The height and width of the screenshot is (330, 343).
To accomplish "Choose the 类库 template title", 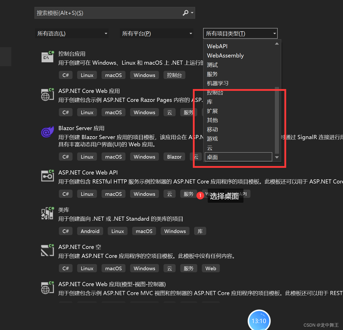I will (x=64, y=210).
